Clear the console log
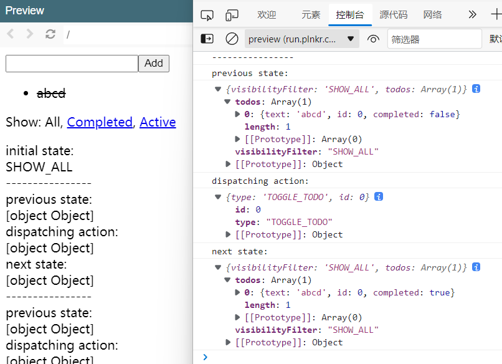 [x=232, y=39]
